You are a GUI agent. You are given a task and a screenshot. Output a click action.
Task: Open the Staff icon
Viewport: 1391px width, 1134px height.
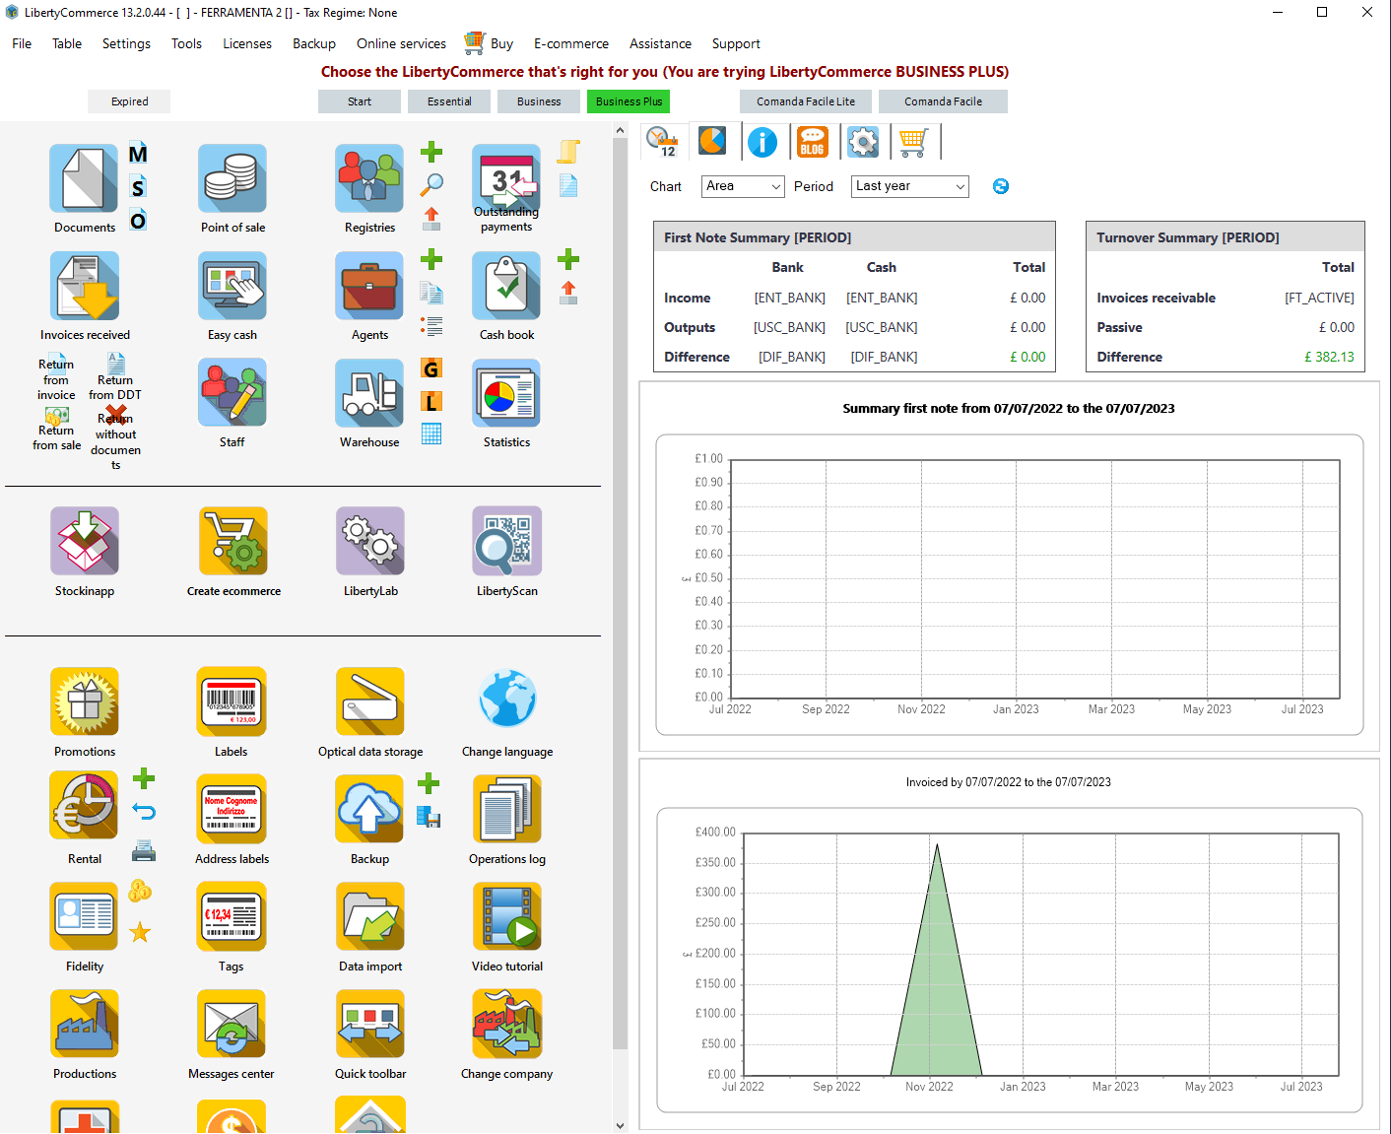pos(232,393)
